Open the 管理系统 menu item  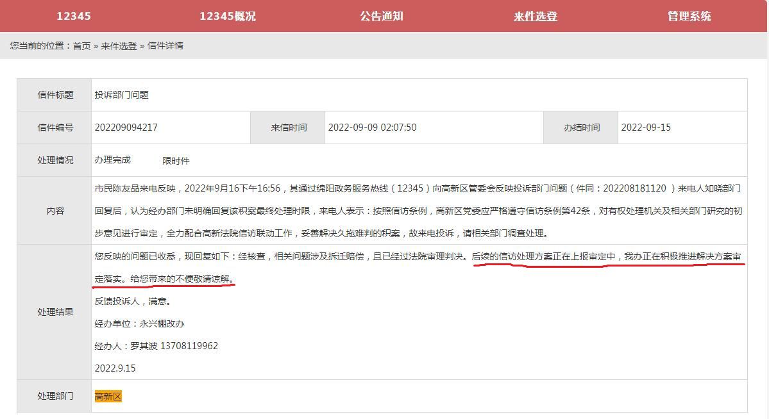(689, 16)
